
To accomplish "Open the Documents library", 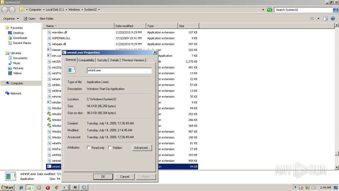I will (x=18, y=58).
